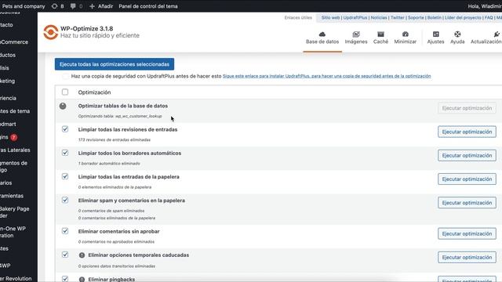The height and width of the screenshot is (282, 502).
Task: Open the UpdraftPlus useful link
Action: tap(355, 17)
